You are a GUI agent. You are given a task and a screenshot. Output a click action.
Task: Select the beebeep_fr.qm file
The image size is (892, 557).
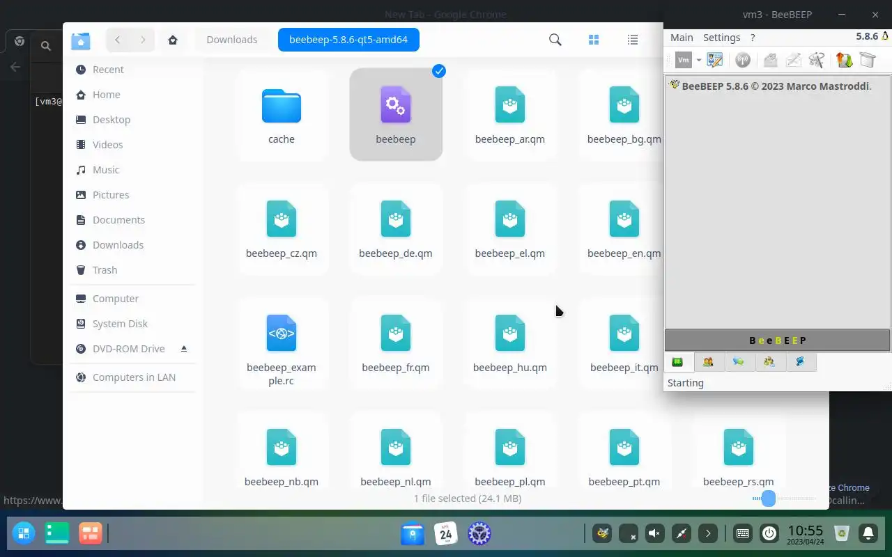396,344
